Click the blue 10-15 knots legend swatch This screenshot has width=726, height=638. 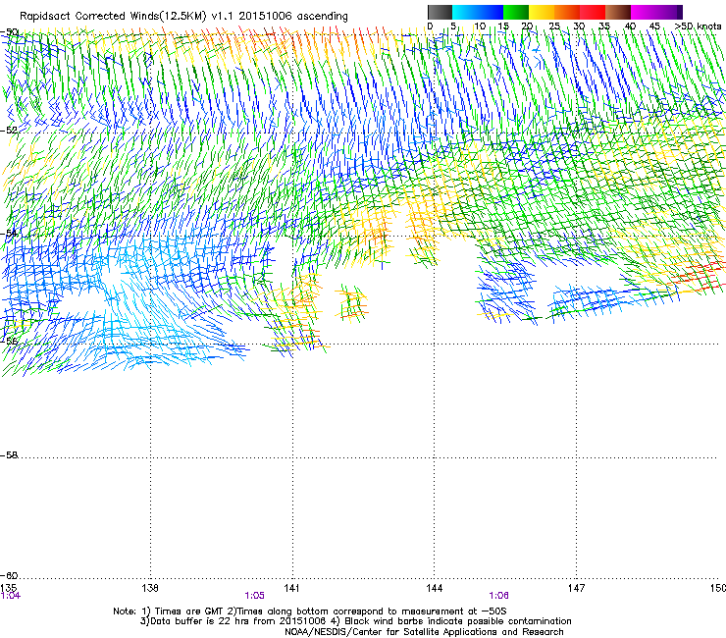click(491, 12)
